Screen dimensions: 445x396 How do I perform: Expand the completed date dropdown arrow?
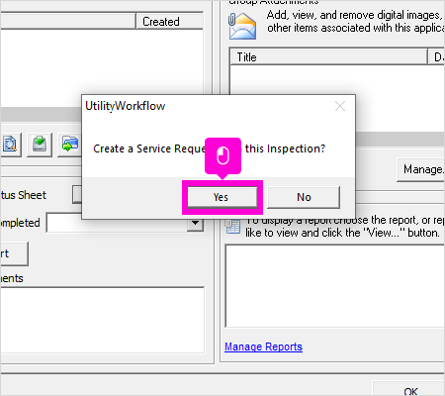click(195, 223)
